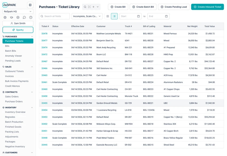
Task: Open ticket 33461 link
Action: [x=44, y=82]
